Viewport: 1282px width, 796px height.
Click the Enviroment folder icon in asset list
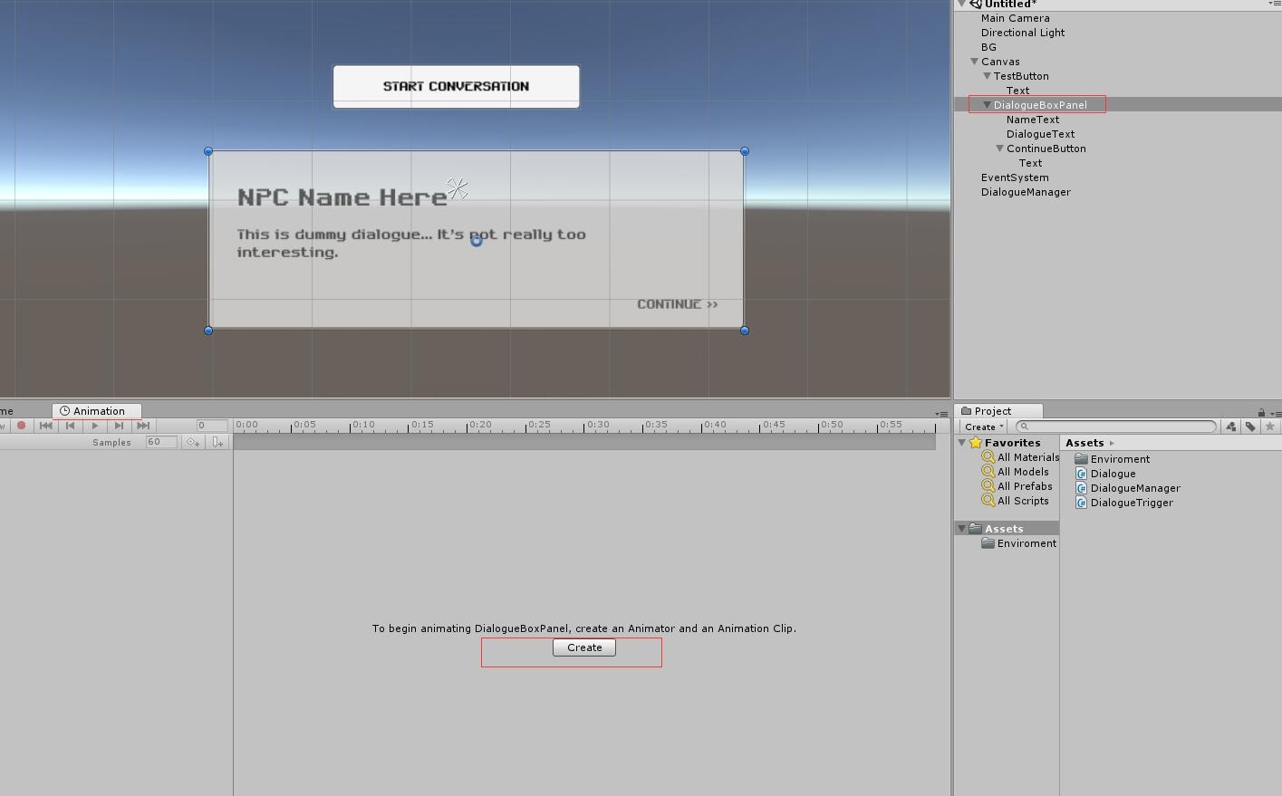tap(1081, 459)
